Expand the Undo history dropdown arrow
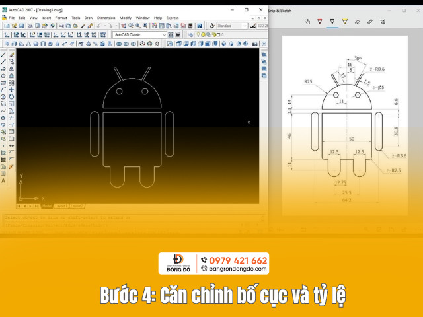This screenshot has width=423, height=317. [105, 26]
